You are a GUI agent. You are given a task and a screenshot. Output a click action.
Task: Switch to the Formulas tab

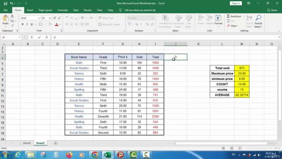coord(63,10)
